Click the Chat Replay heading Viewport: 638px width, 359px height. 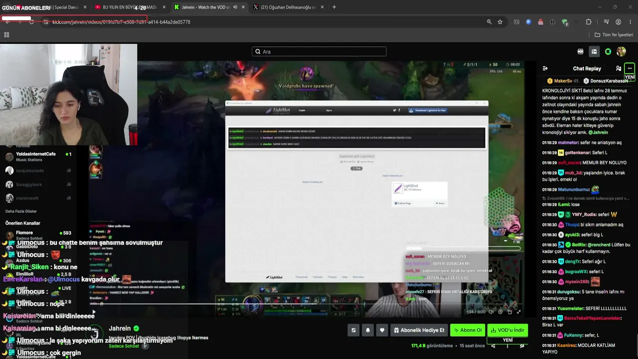587,69
